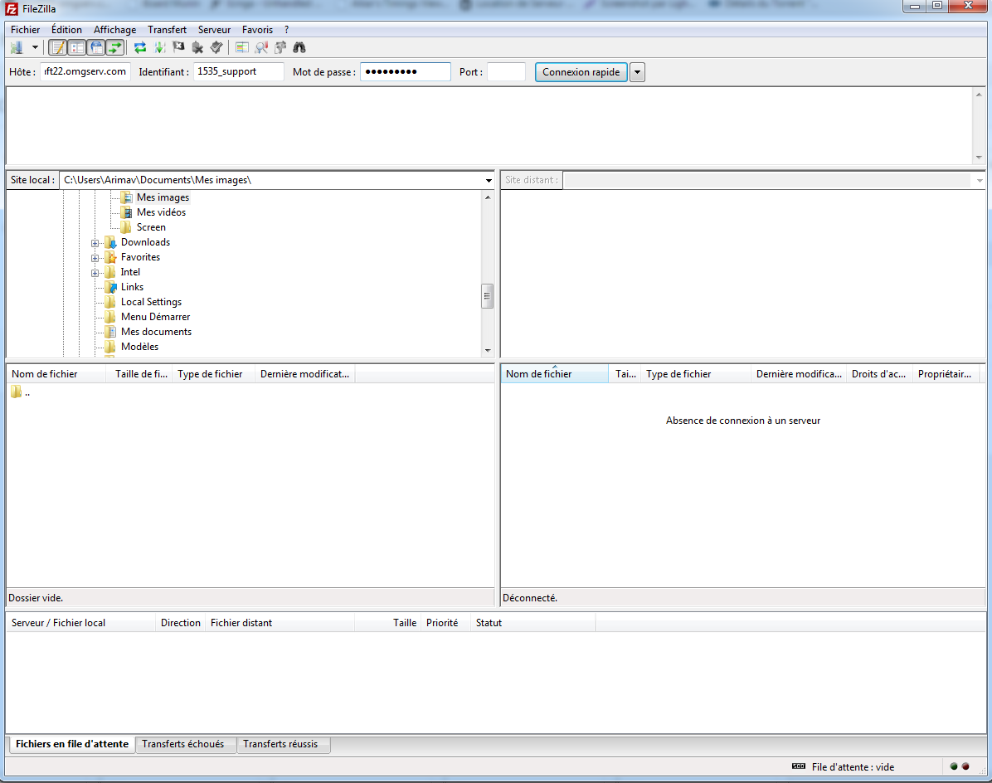Toggle the message log display
The width and height of the screenshot is (992, 783).
57,47
